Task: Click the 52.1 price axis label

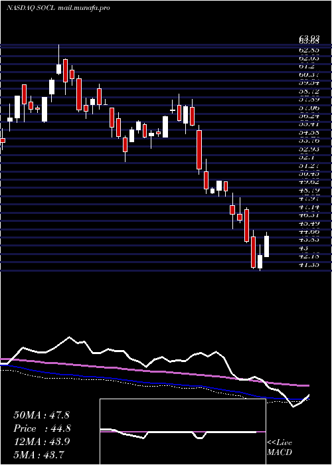Action: (x=307, y=157)
